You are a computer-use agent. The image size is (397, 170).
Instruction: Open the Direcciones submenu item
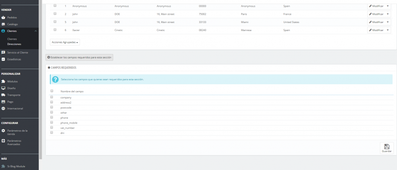(14, 44)
